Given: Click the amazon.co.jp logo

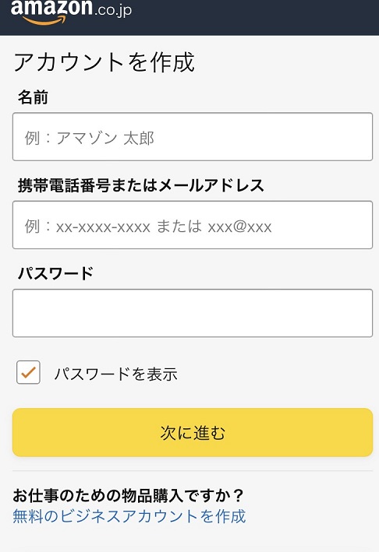Looking at the screenshot, I should tap(71, 12).
